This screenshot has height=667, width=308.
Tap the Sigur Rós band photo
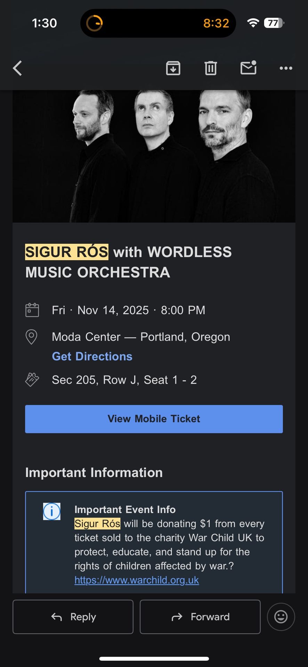pyautogui.click(x=154, y=156)
